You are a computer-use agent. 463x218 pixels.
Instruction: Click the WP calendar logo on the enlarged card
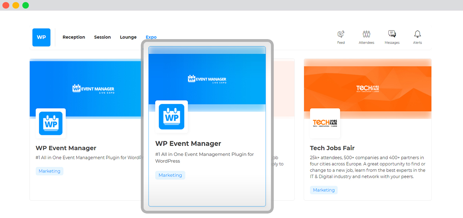(171, 117)
